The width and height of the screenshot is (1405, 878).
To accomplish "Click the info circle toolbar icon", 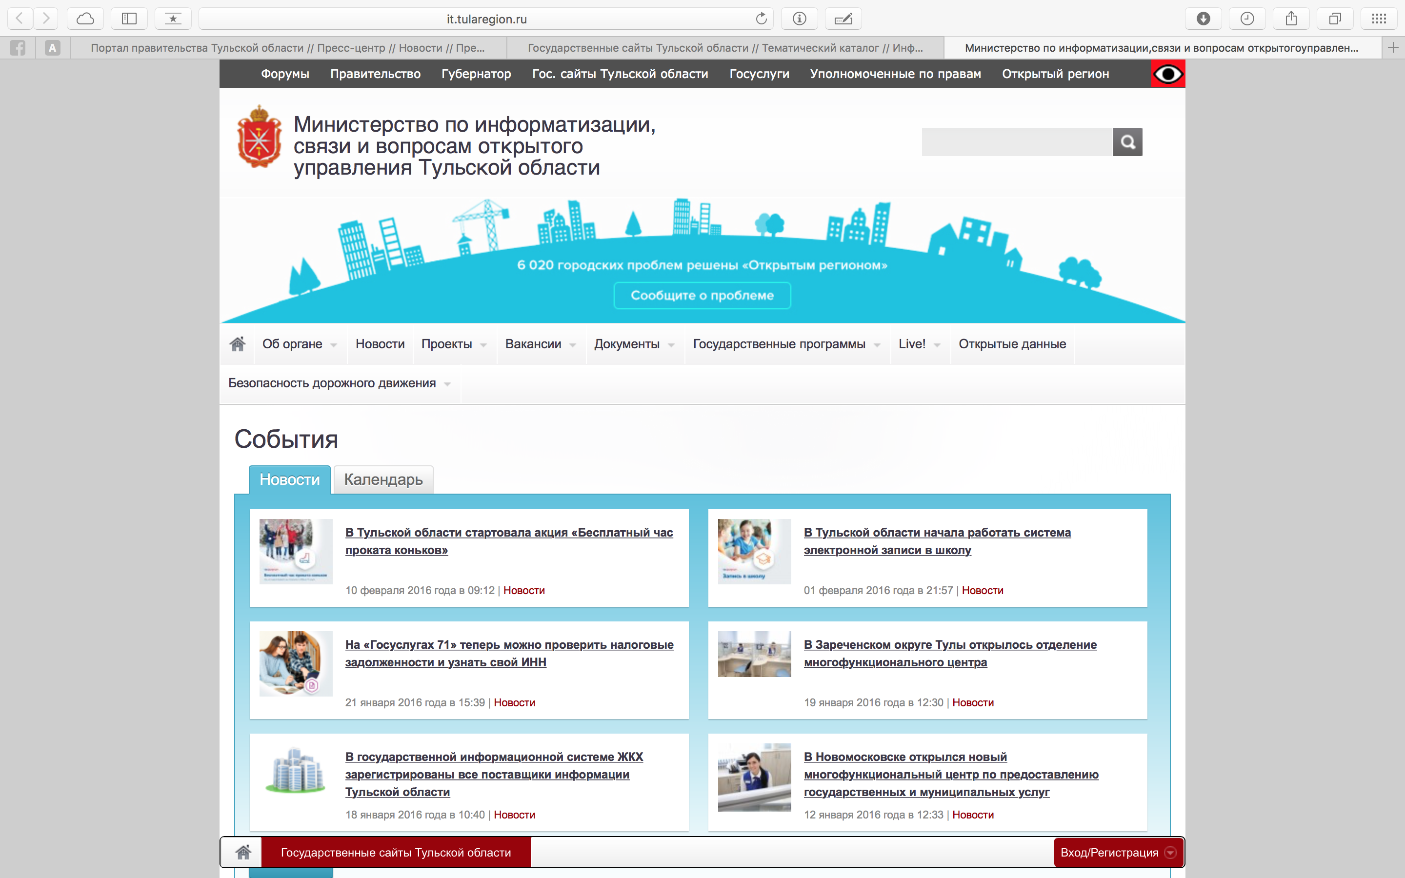I will click(800, 19).
